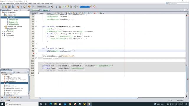Collapse the addData method fold at line 65
Screen dimensions: 189x106
pos(36,26)
